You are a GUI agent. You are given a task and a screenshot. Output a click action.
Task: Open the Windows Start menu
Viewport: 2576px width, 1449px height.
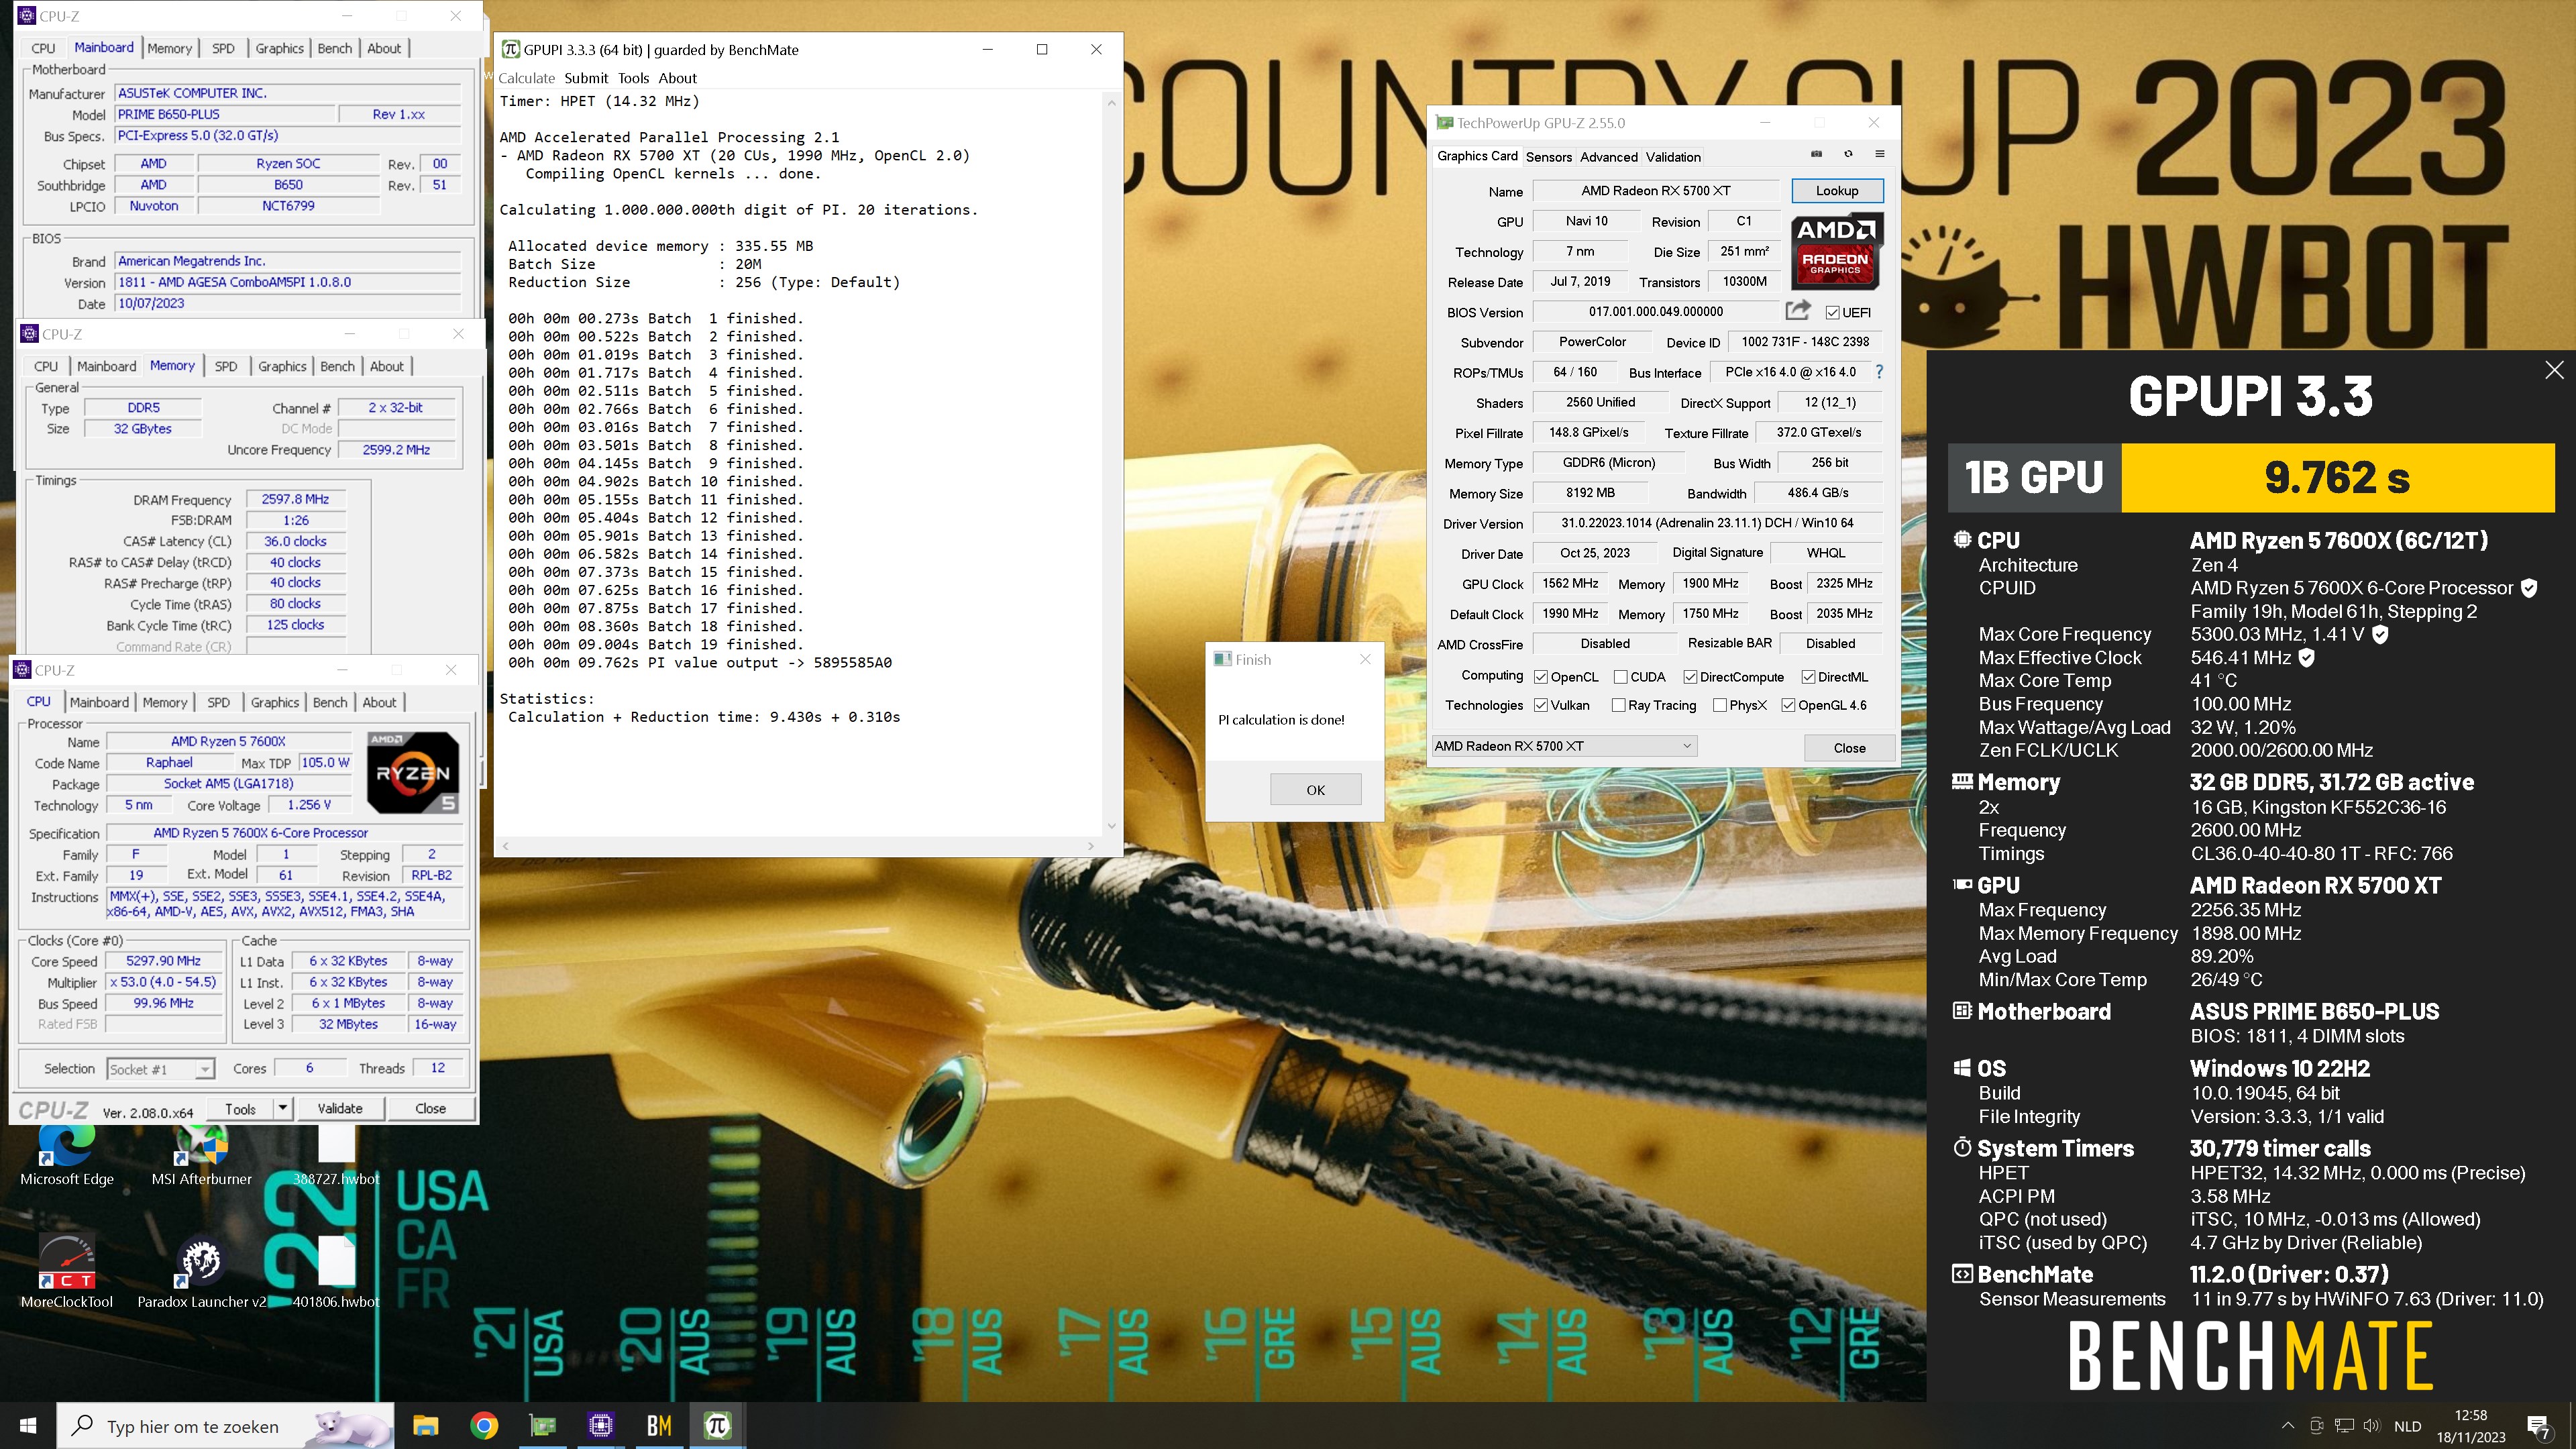28,1425
